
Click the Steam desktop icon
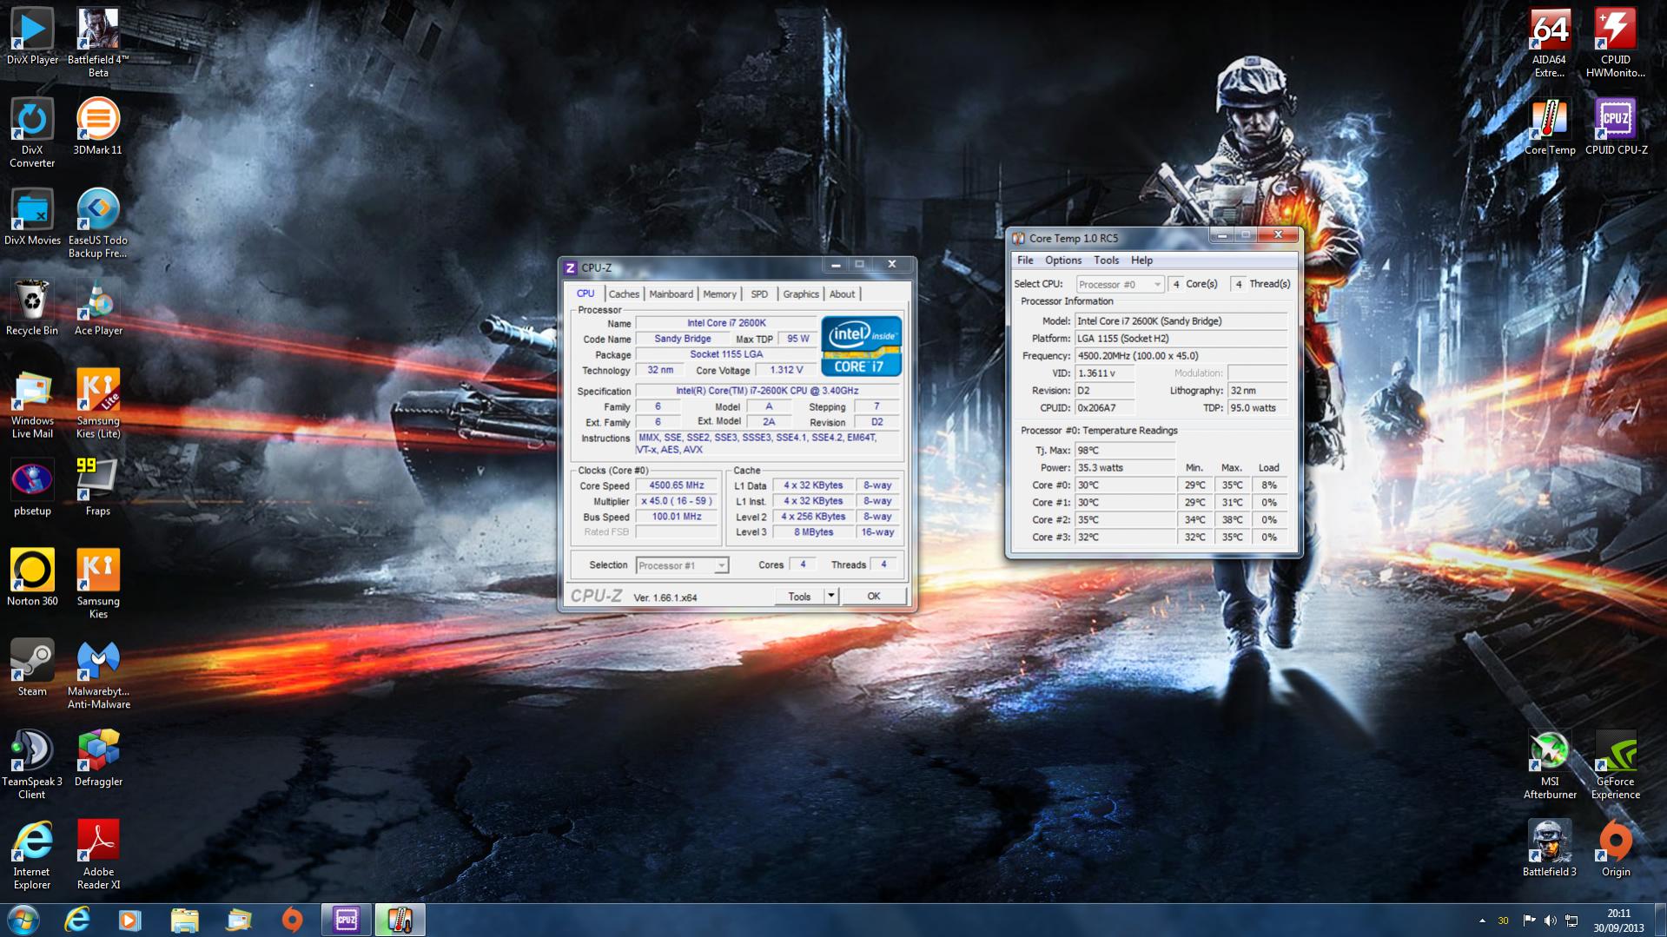[32, 669]
